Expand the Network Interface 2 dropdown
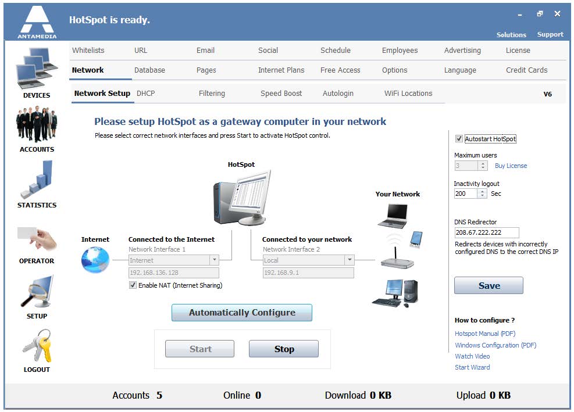This screenshot has height=412, width=574. pyautogui.click(x=350, y=260)
